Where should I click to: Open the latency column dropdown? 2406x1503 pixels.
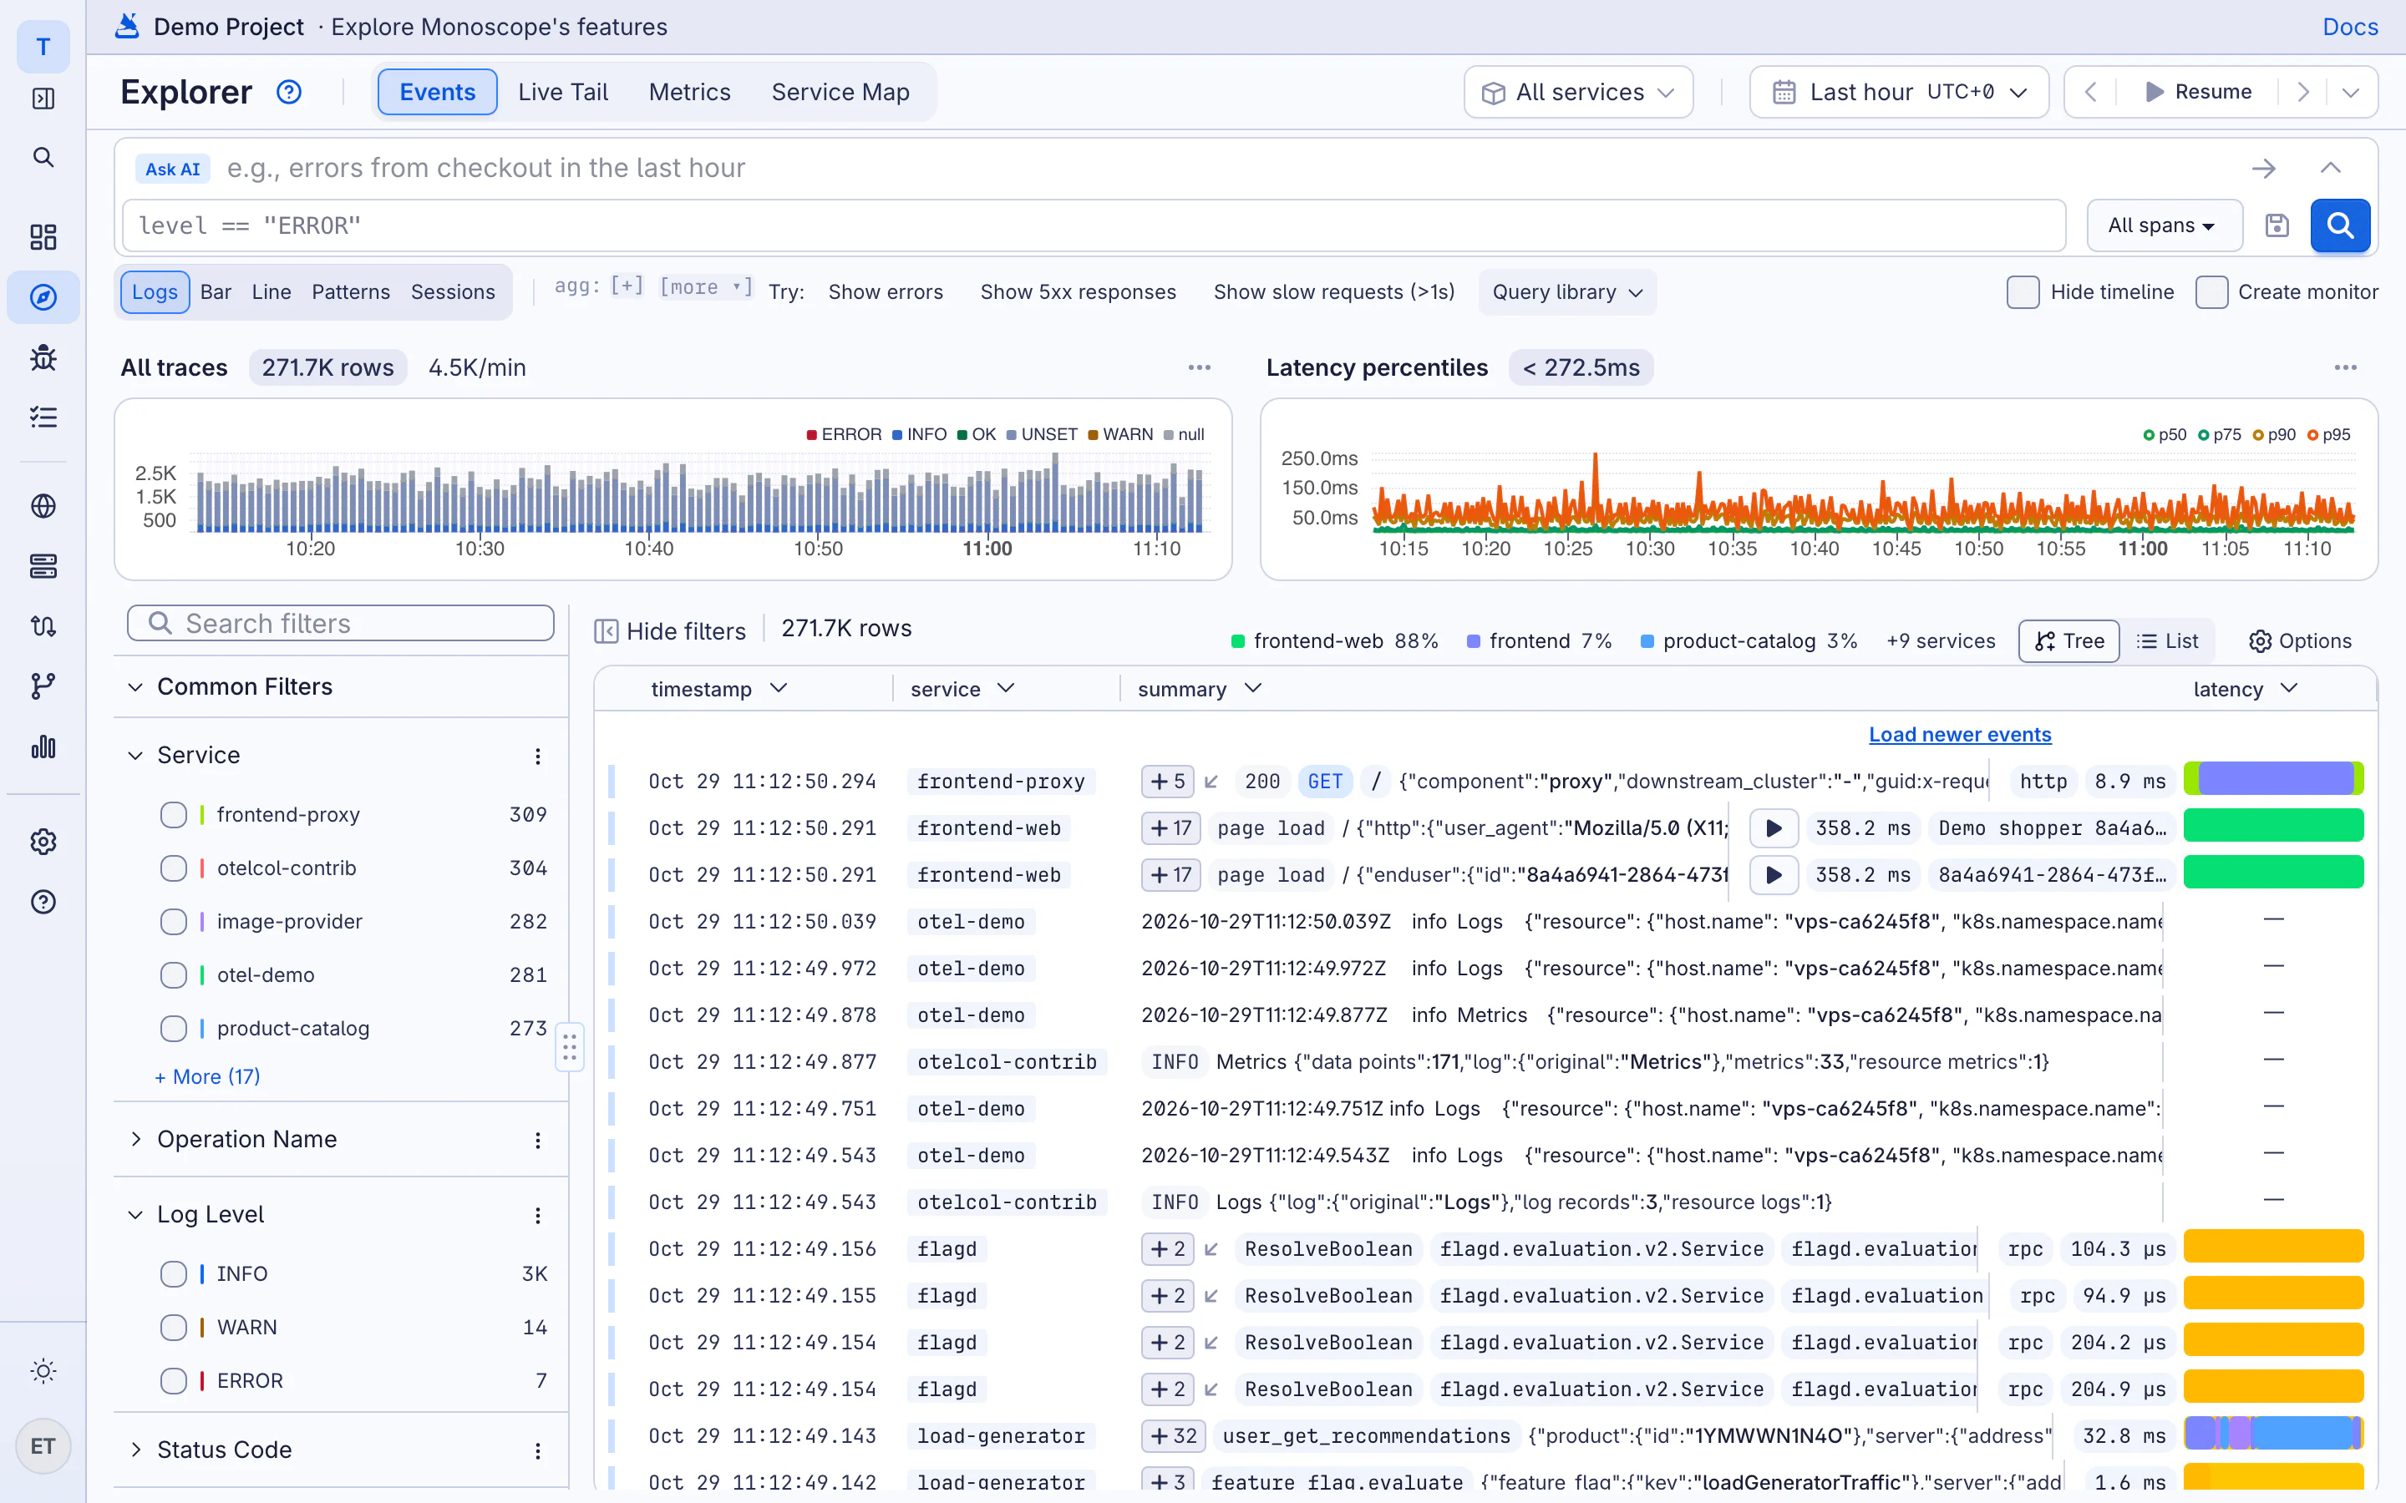point(2289,689)
